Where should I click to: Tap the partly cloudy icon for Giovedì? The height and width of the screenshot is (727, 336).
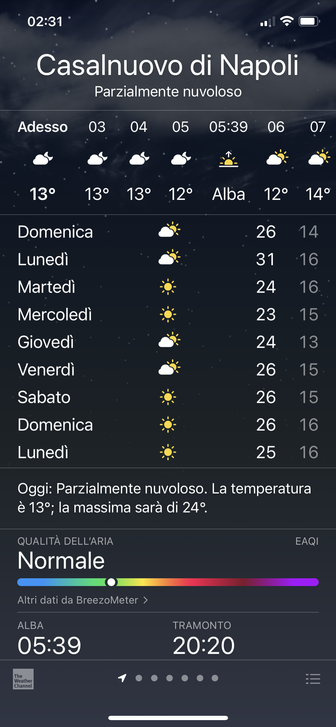point(169,340)
